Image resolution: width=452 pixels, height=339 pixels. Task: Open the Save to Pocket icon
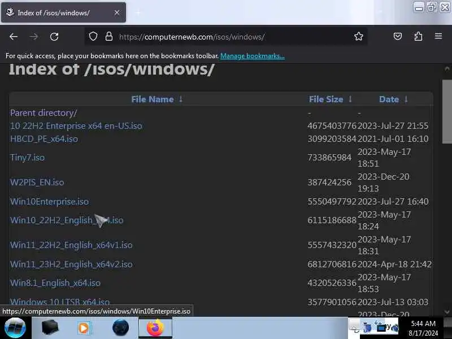[398, 36]
